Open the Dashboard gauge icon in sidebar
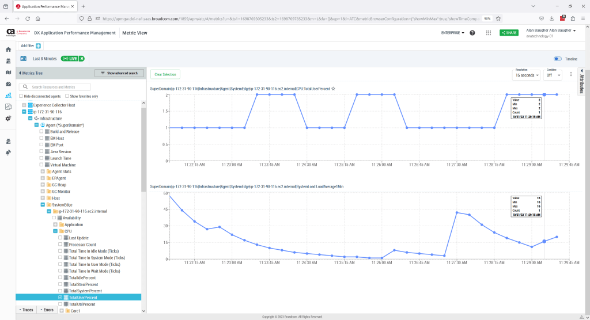Image resolution: width=590 pixels, height=320 pixels. [8, 84]
